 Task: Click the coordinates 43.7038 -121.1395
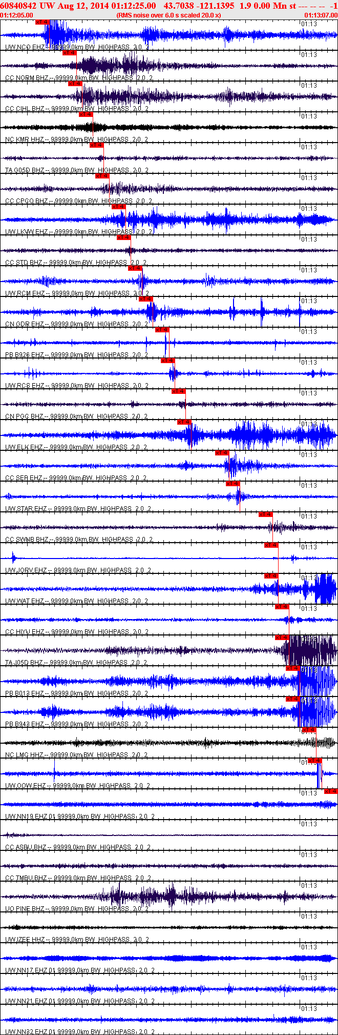[x=199, y=5]
